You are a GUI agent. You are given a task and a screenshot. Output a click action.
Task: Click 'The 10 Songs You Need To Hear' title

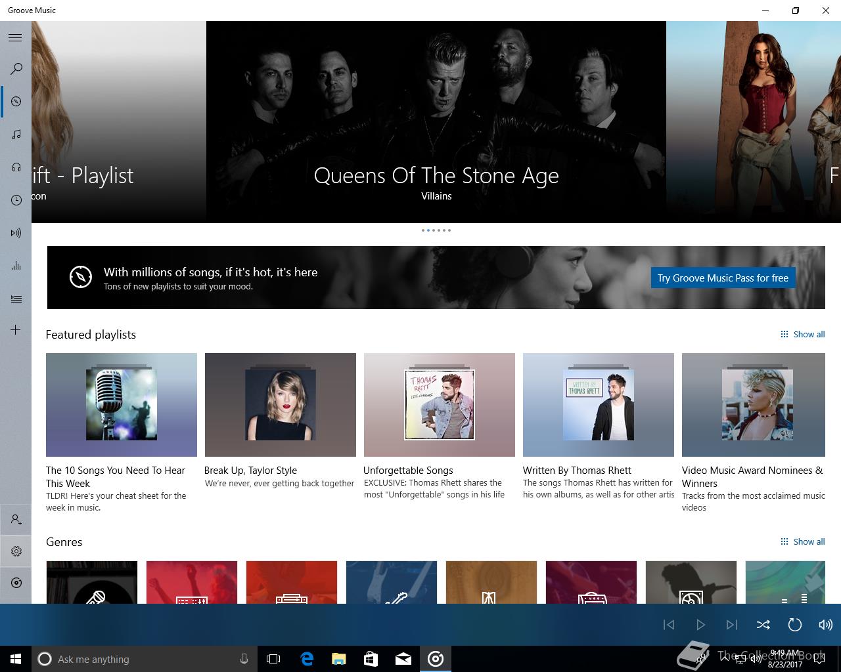pyautogui.click(x=116, y=476)
